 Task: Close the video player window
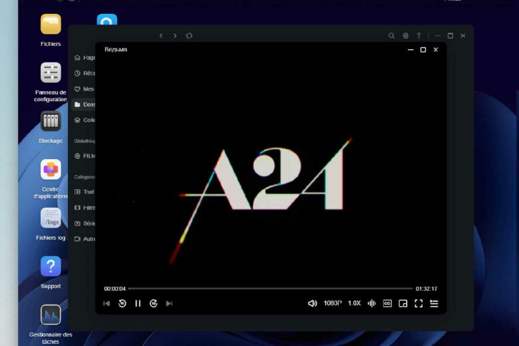coord(436,50)
